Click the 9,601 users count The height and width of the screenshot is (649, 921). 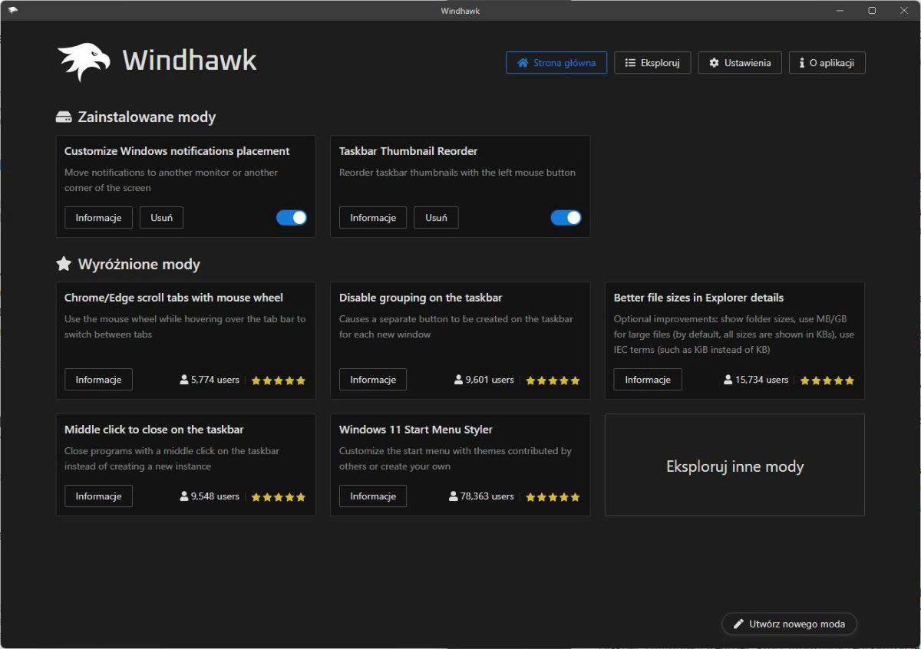click(490, 380)
